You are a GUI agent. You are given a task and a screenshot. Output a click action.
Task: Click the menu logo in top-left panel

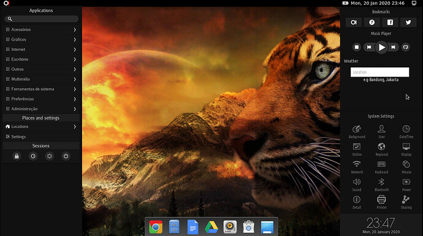(6, 3)
